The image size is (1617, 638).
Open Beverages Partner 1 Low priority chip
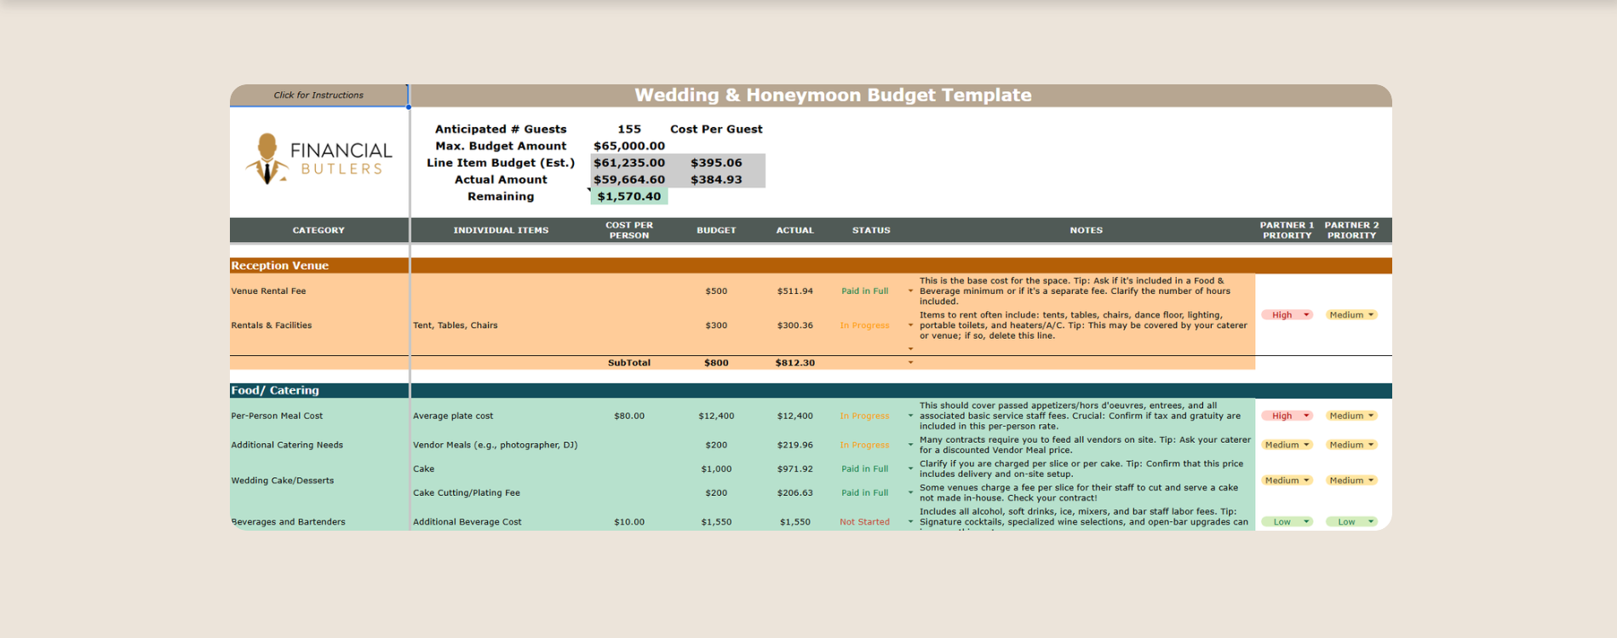tap(1287, 521)
